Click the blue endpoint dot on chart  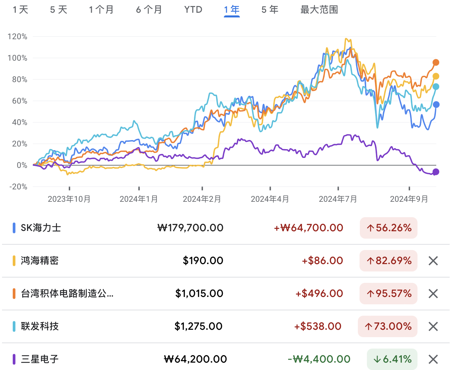[x=436, y=105]
